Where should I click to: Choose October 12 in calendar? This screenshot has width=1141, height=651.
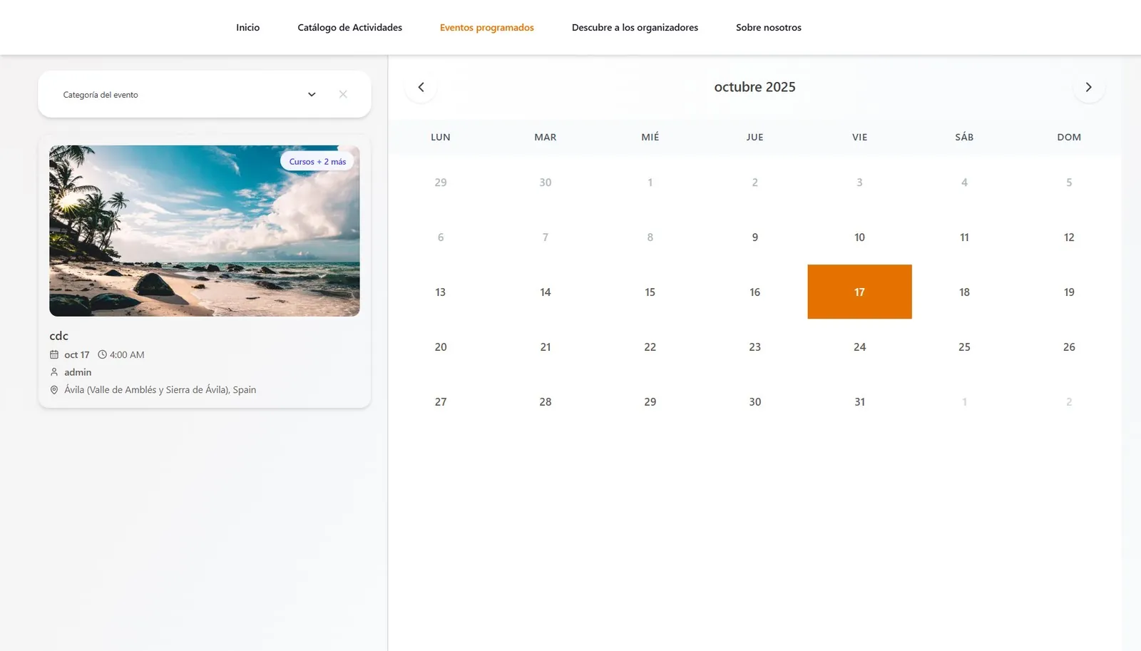coord(1069,237)
